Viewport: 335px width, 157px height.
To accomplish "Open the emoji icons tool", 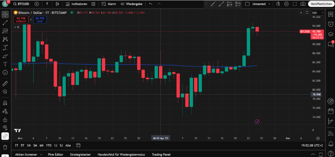I will coord(5,72).
